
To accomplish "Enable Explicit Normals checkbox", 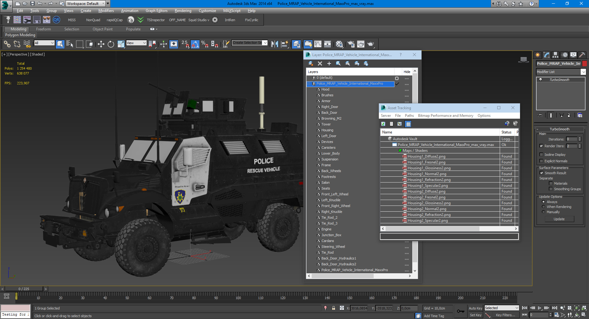I will click(541, 161).
